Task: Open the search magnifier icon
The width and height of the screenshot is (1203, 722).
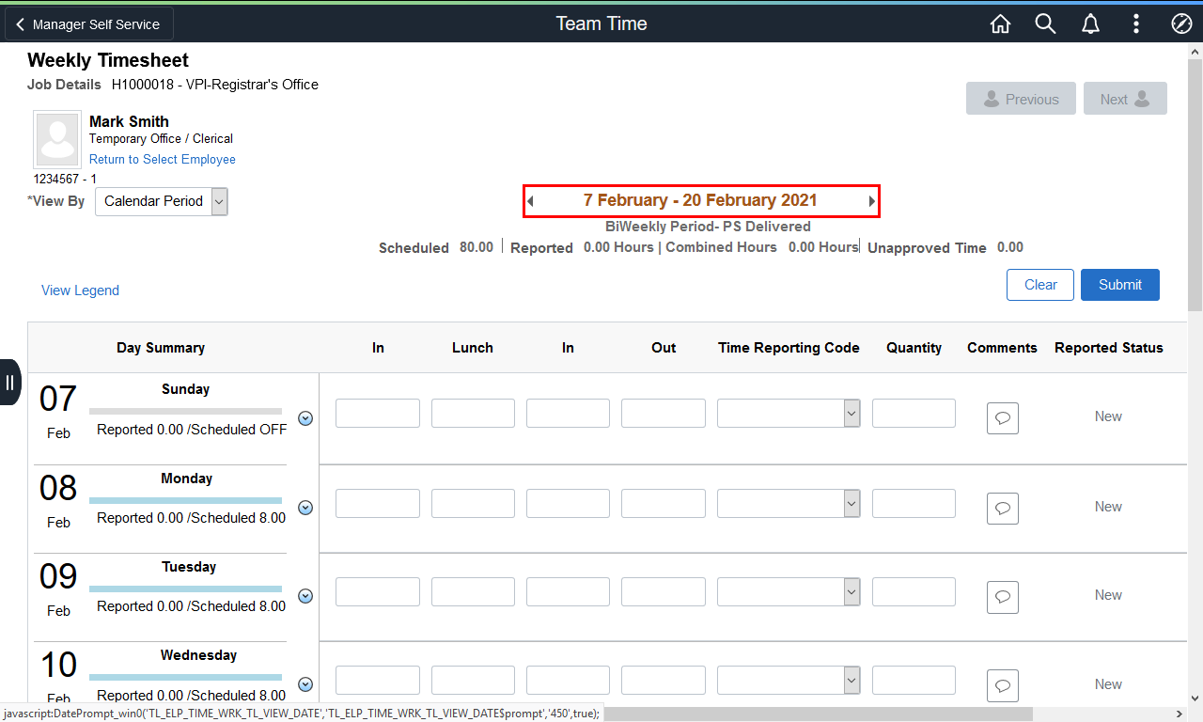Action: [1045, 24]
